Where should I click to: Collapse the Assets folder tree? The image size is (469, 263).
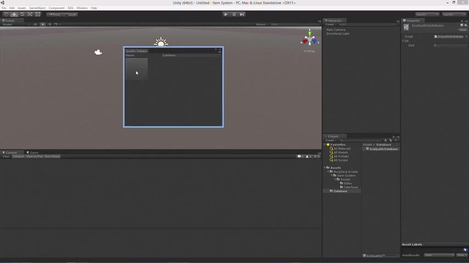pos(325,168)
